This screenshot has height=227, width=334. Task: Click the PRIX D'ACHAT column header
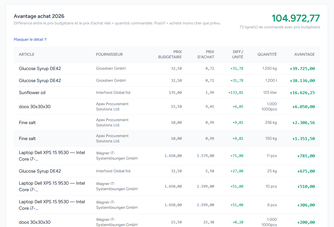[206, 54]
